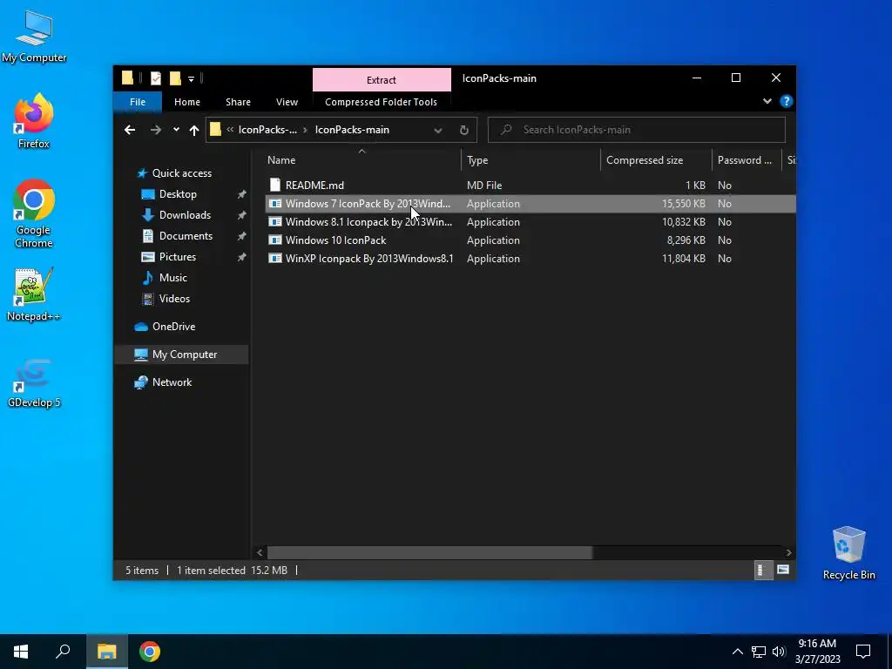Launch Firefox from the desktop

tap(34, 121)
